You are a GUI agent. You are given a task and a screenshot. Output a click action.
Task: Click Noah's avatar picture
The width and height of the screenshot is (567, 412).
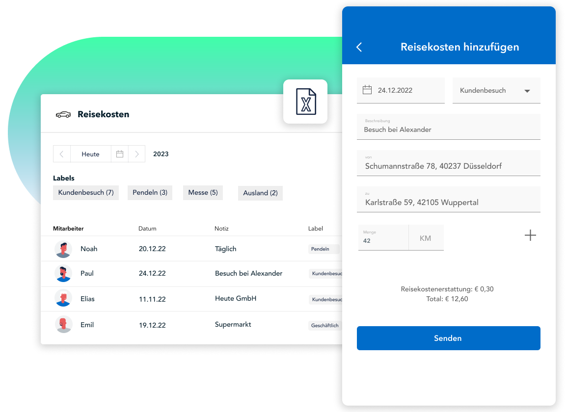[x=63, y=249]
